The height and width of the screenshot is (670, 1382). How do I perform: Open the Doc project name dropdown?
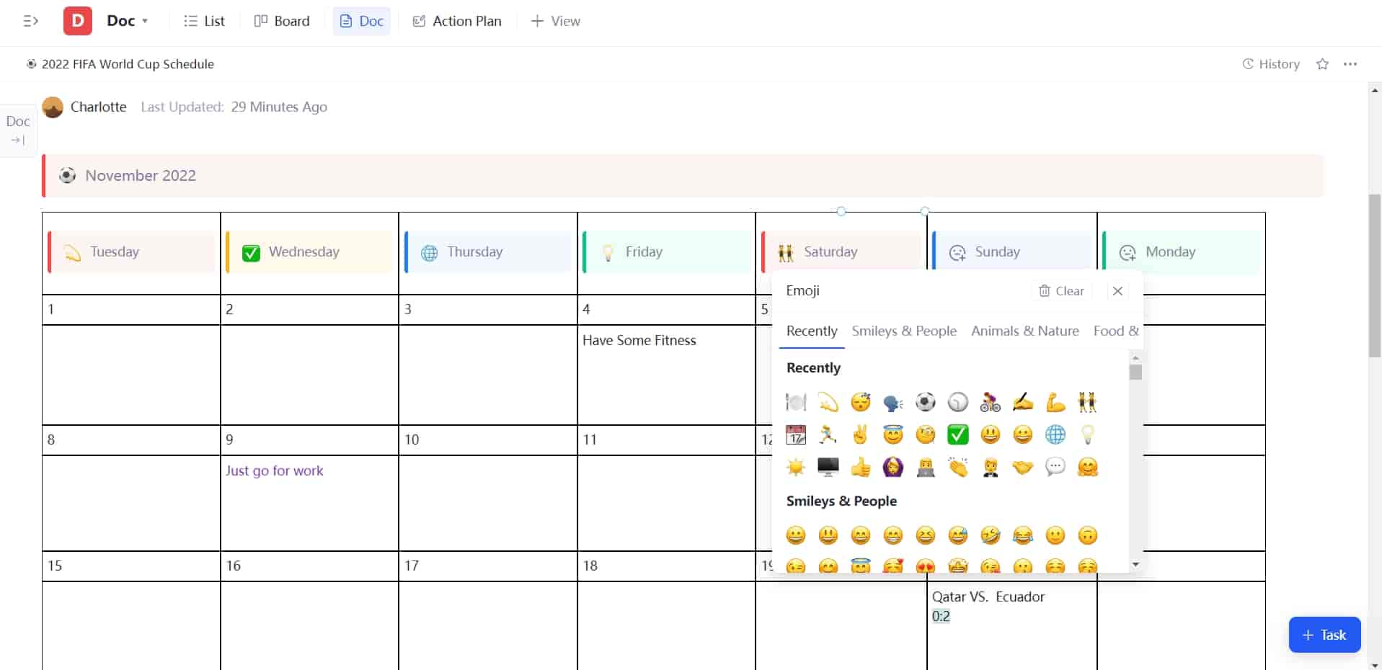pyautogui.click(x=128, y=21)
